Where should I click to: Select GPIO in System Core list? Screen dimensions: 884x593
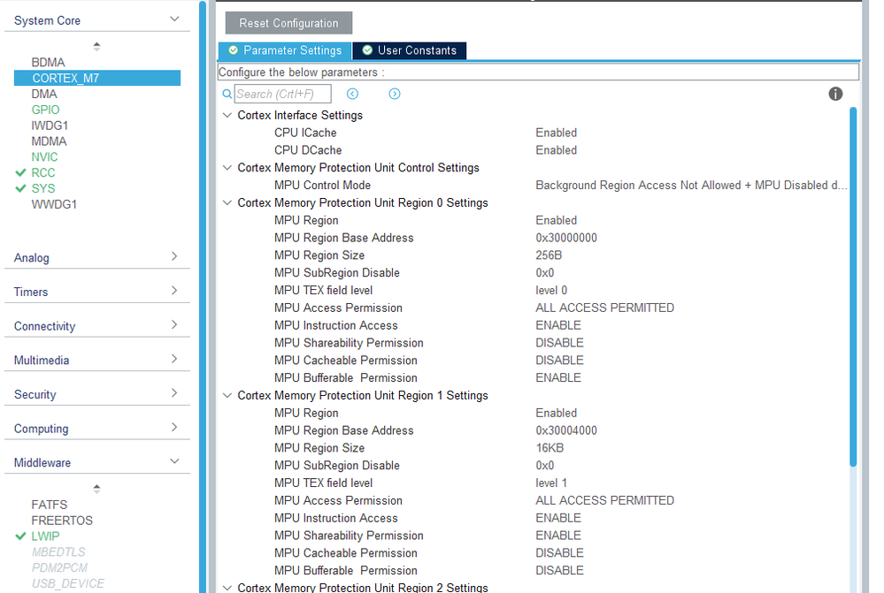pyautogui.click(x=45, y=110)
